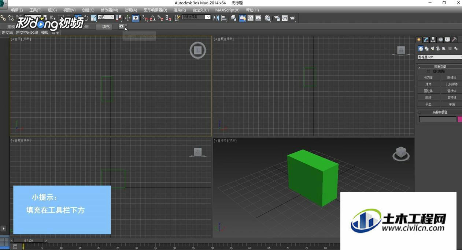Viewport: 462px width, 250px height.
Task: Open the 帮助(H) menu
Action: (x=252, y=10)
